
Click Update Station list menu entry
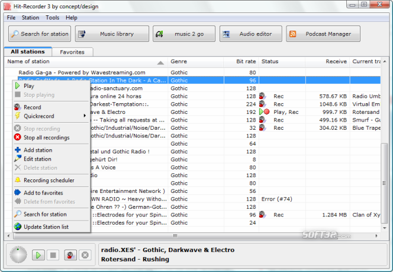(x=51, y=227)
